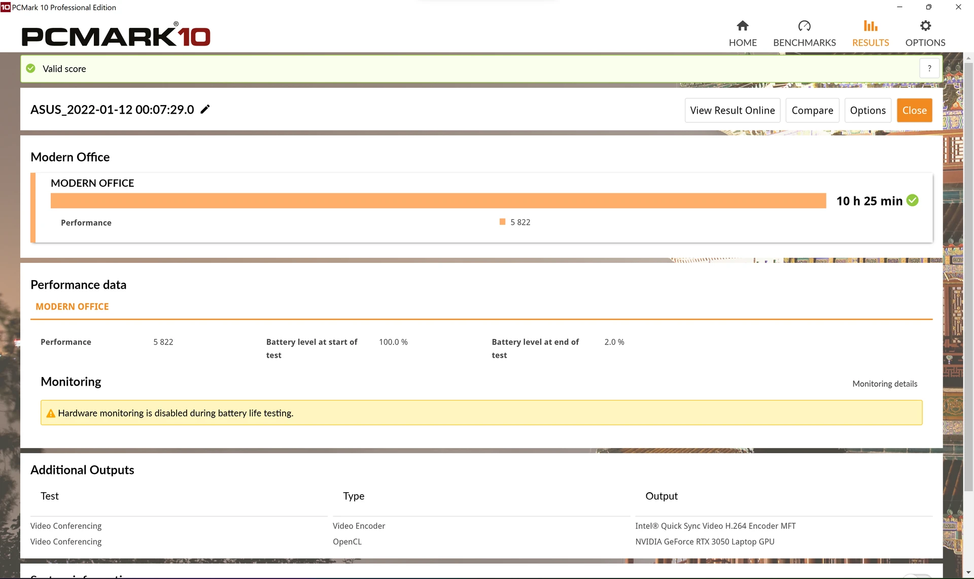Viewport: 974px width, 579px height.
Task: Select the MODERN OFFICE performance data tab
Action: coord(72,306)
